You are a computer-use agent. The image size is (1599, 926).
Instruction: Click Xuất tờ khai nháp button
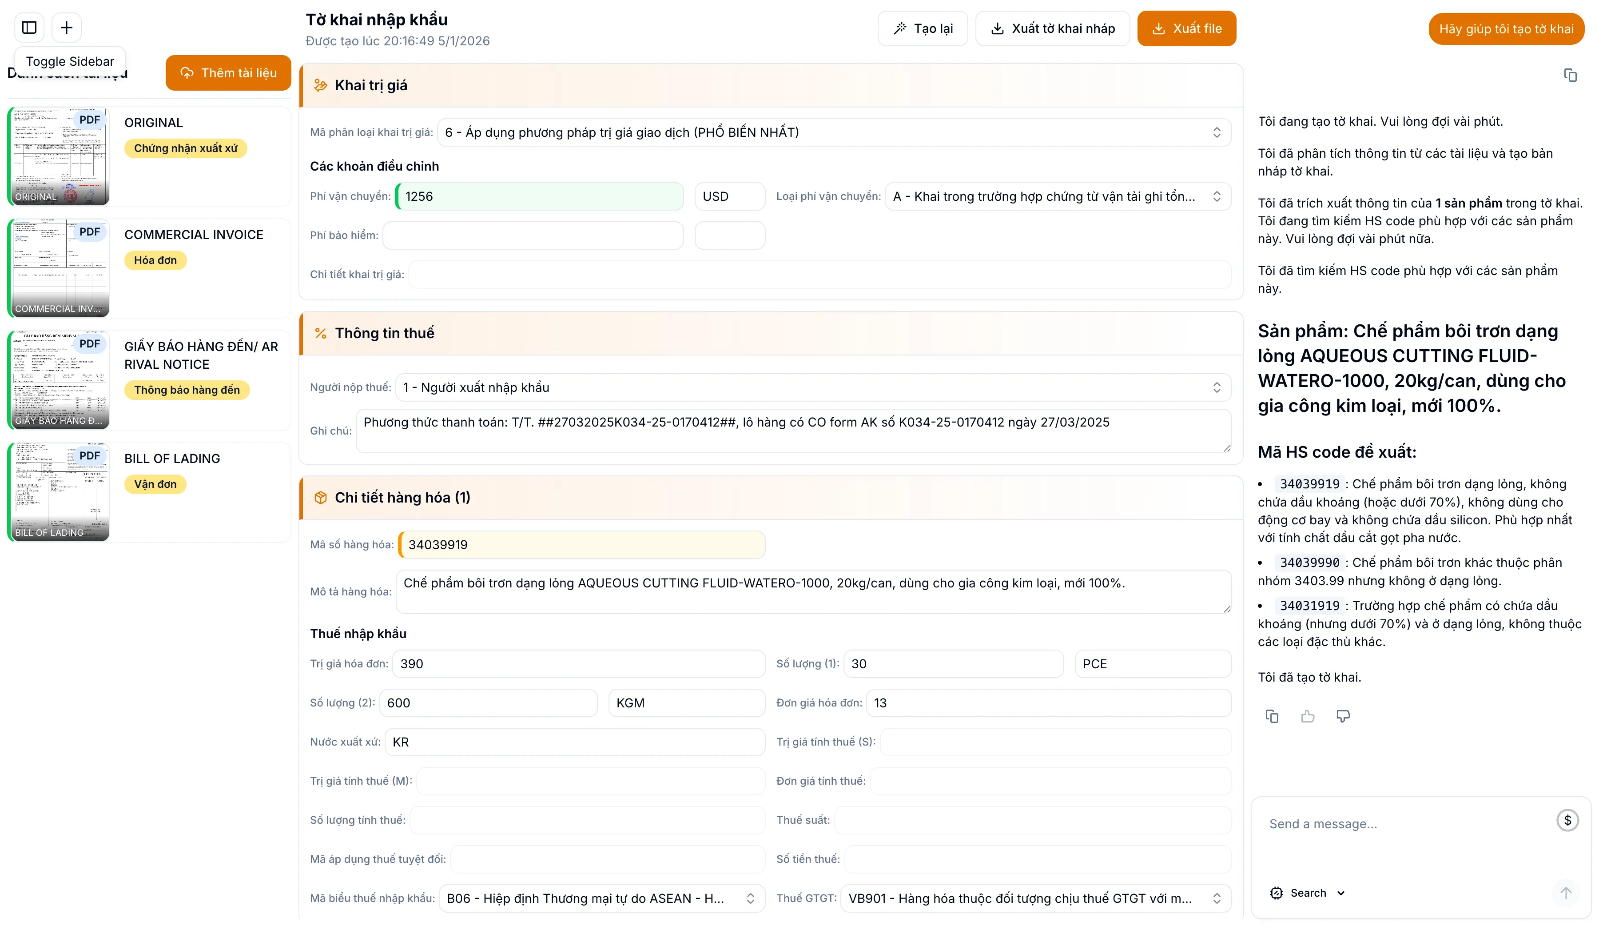pyautogui.click(x=1052, y=28)
